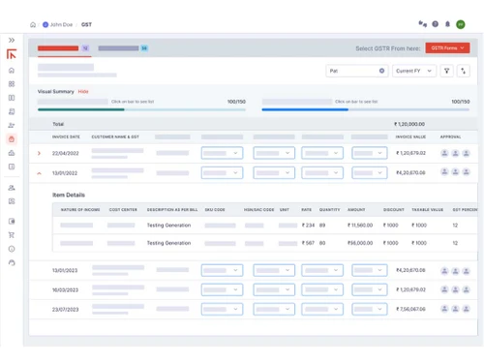Click last approval avatar in 16/03/2023 row
This screenshot has height=363, width=484.
466,289
